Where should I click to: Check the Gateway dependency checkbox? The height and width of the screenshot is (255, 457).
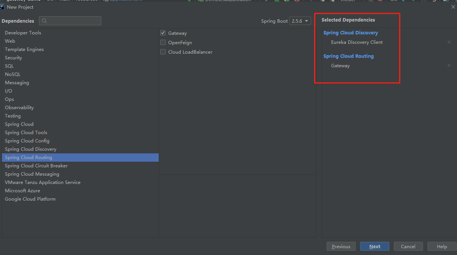pos(163,33)
